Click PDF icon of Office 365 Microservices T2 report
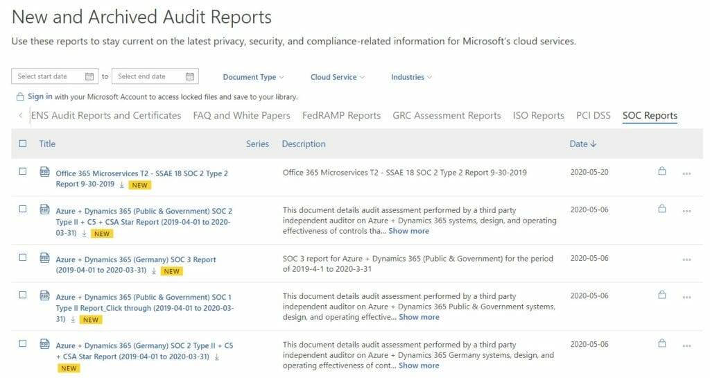This screenshot has width=710, height=378. pyautogui.click(x=44, y=171)
